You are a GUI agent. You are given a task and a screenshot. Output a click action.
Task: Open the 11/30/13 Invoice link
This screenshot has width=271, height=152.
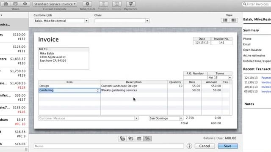[266, 82]
